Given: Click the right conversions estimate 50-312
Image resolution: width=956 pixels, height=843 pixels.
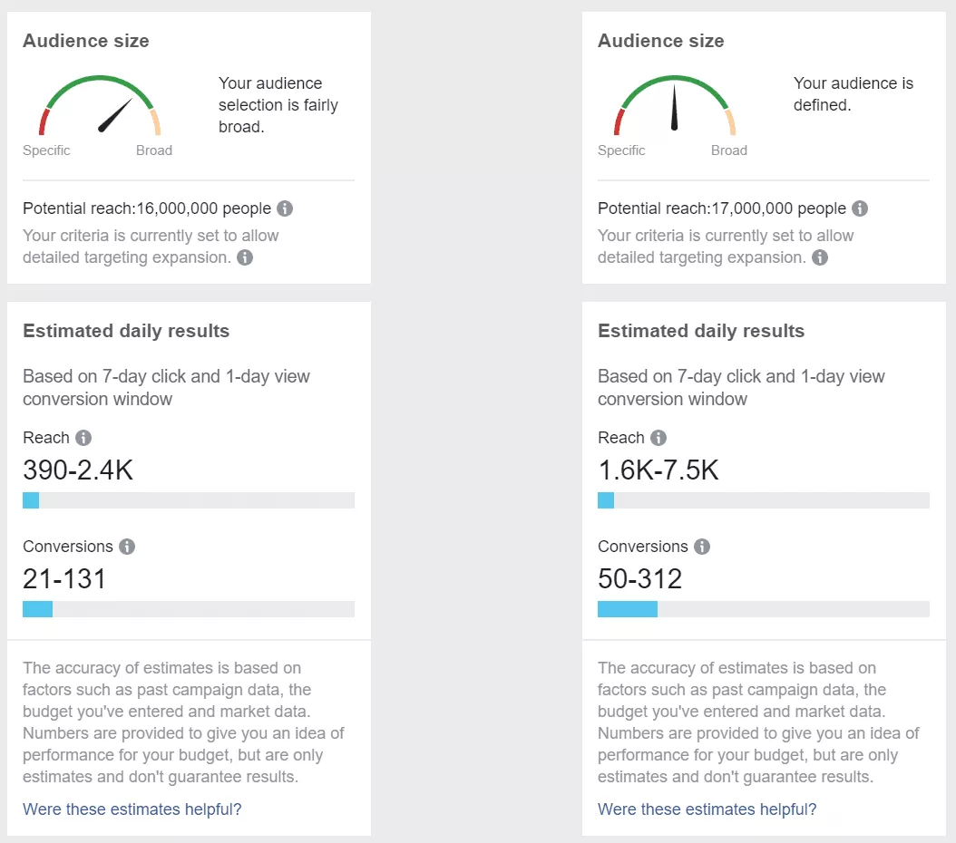Looking at the screenshot, I should (640, 579).
